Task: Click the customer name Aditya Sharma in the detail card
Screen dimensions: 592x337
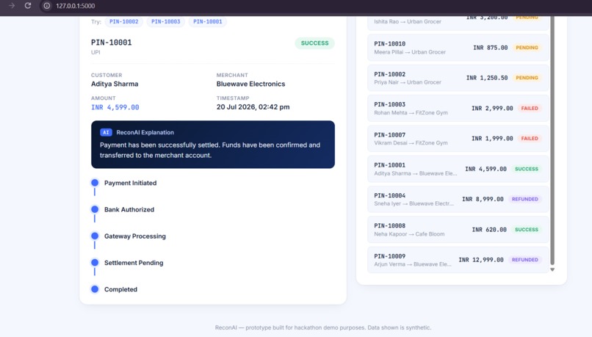Action: tap(115, 84)
